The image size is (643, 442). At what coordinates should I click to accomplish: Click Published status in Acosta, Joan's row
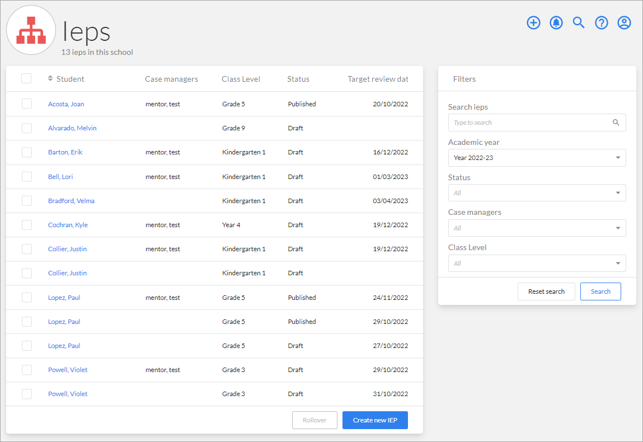coord(302,104)
